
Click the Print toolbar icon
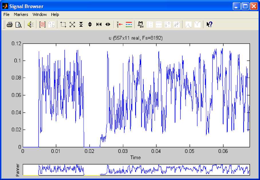click(x=9, y=25)
